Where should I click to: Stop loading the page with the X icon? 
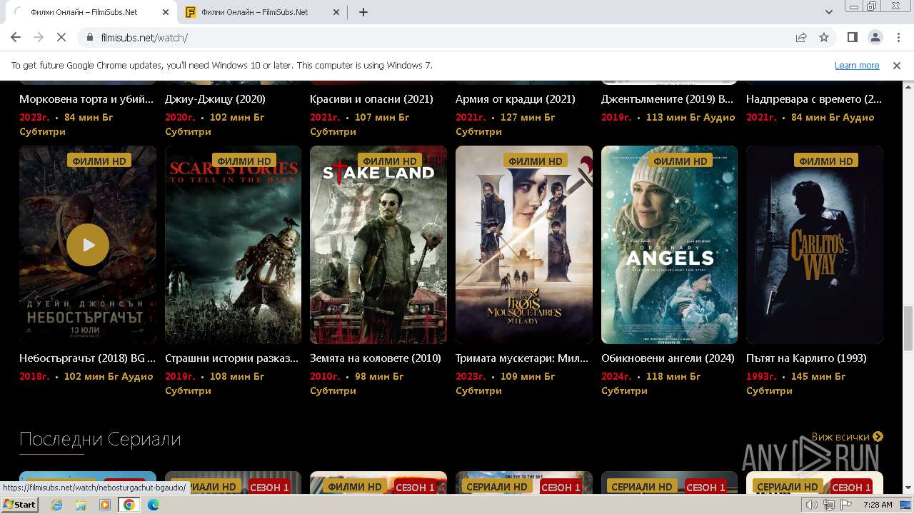(61, 37)
